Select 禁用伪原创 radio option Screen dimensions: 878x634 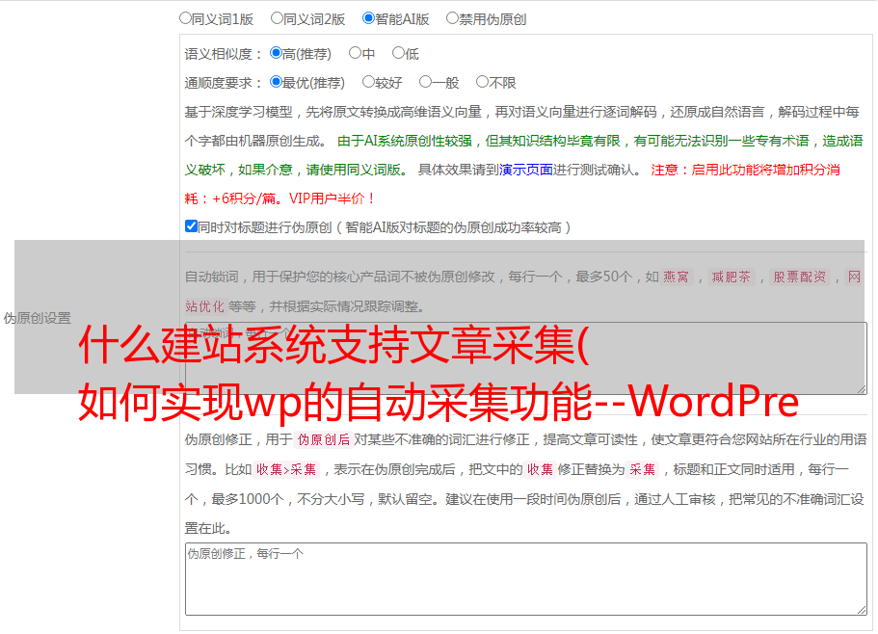click(x=452, y=18)
